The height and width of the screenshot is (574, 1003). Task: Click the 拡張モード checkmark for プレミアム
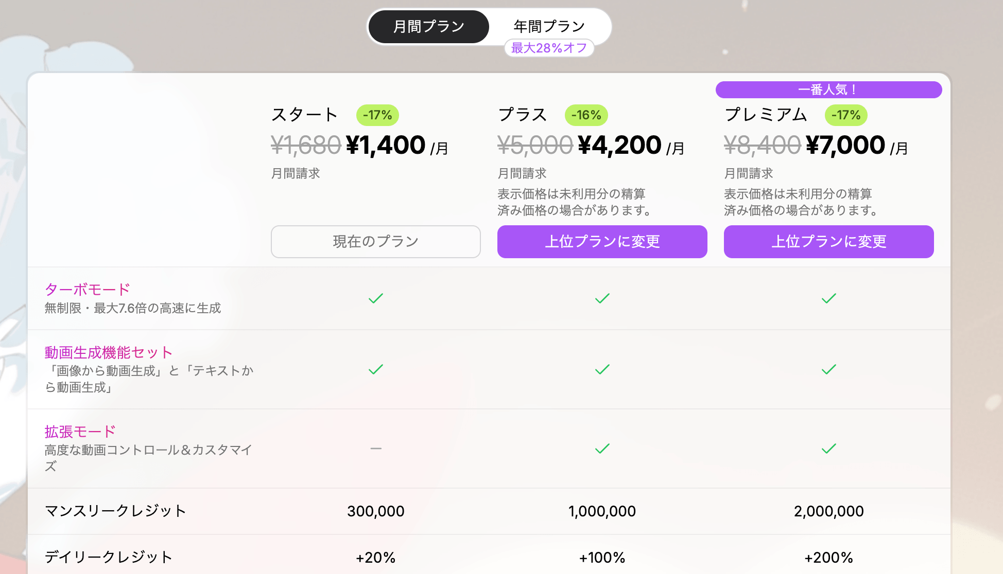(828, 449)
